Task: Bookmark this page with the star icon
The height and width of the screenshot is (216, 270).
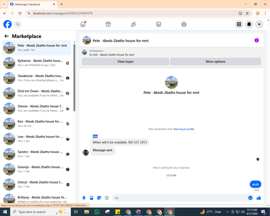Action: [247, 13]
